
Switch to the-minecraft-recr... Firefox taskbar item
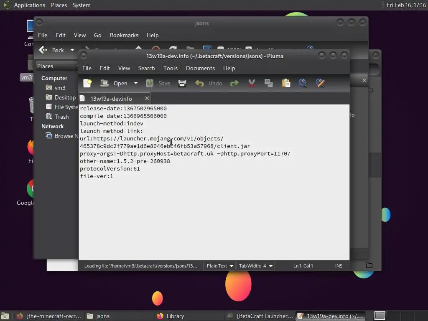pyautogui.click(x=49, y=316)
